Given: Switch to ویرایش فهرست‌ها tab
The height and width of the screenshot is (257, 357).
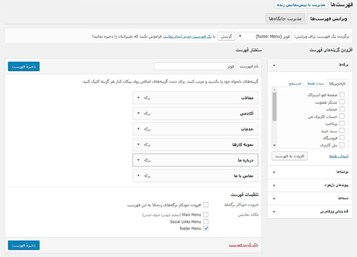Looking at the screenshot, I should 329,19.
